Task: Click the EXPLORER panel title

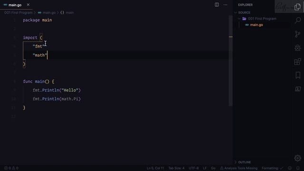Action: (245, 5)
